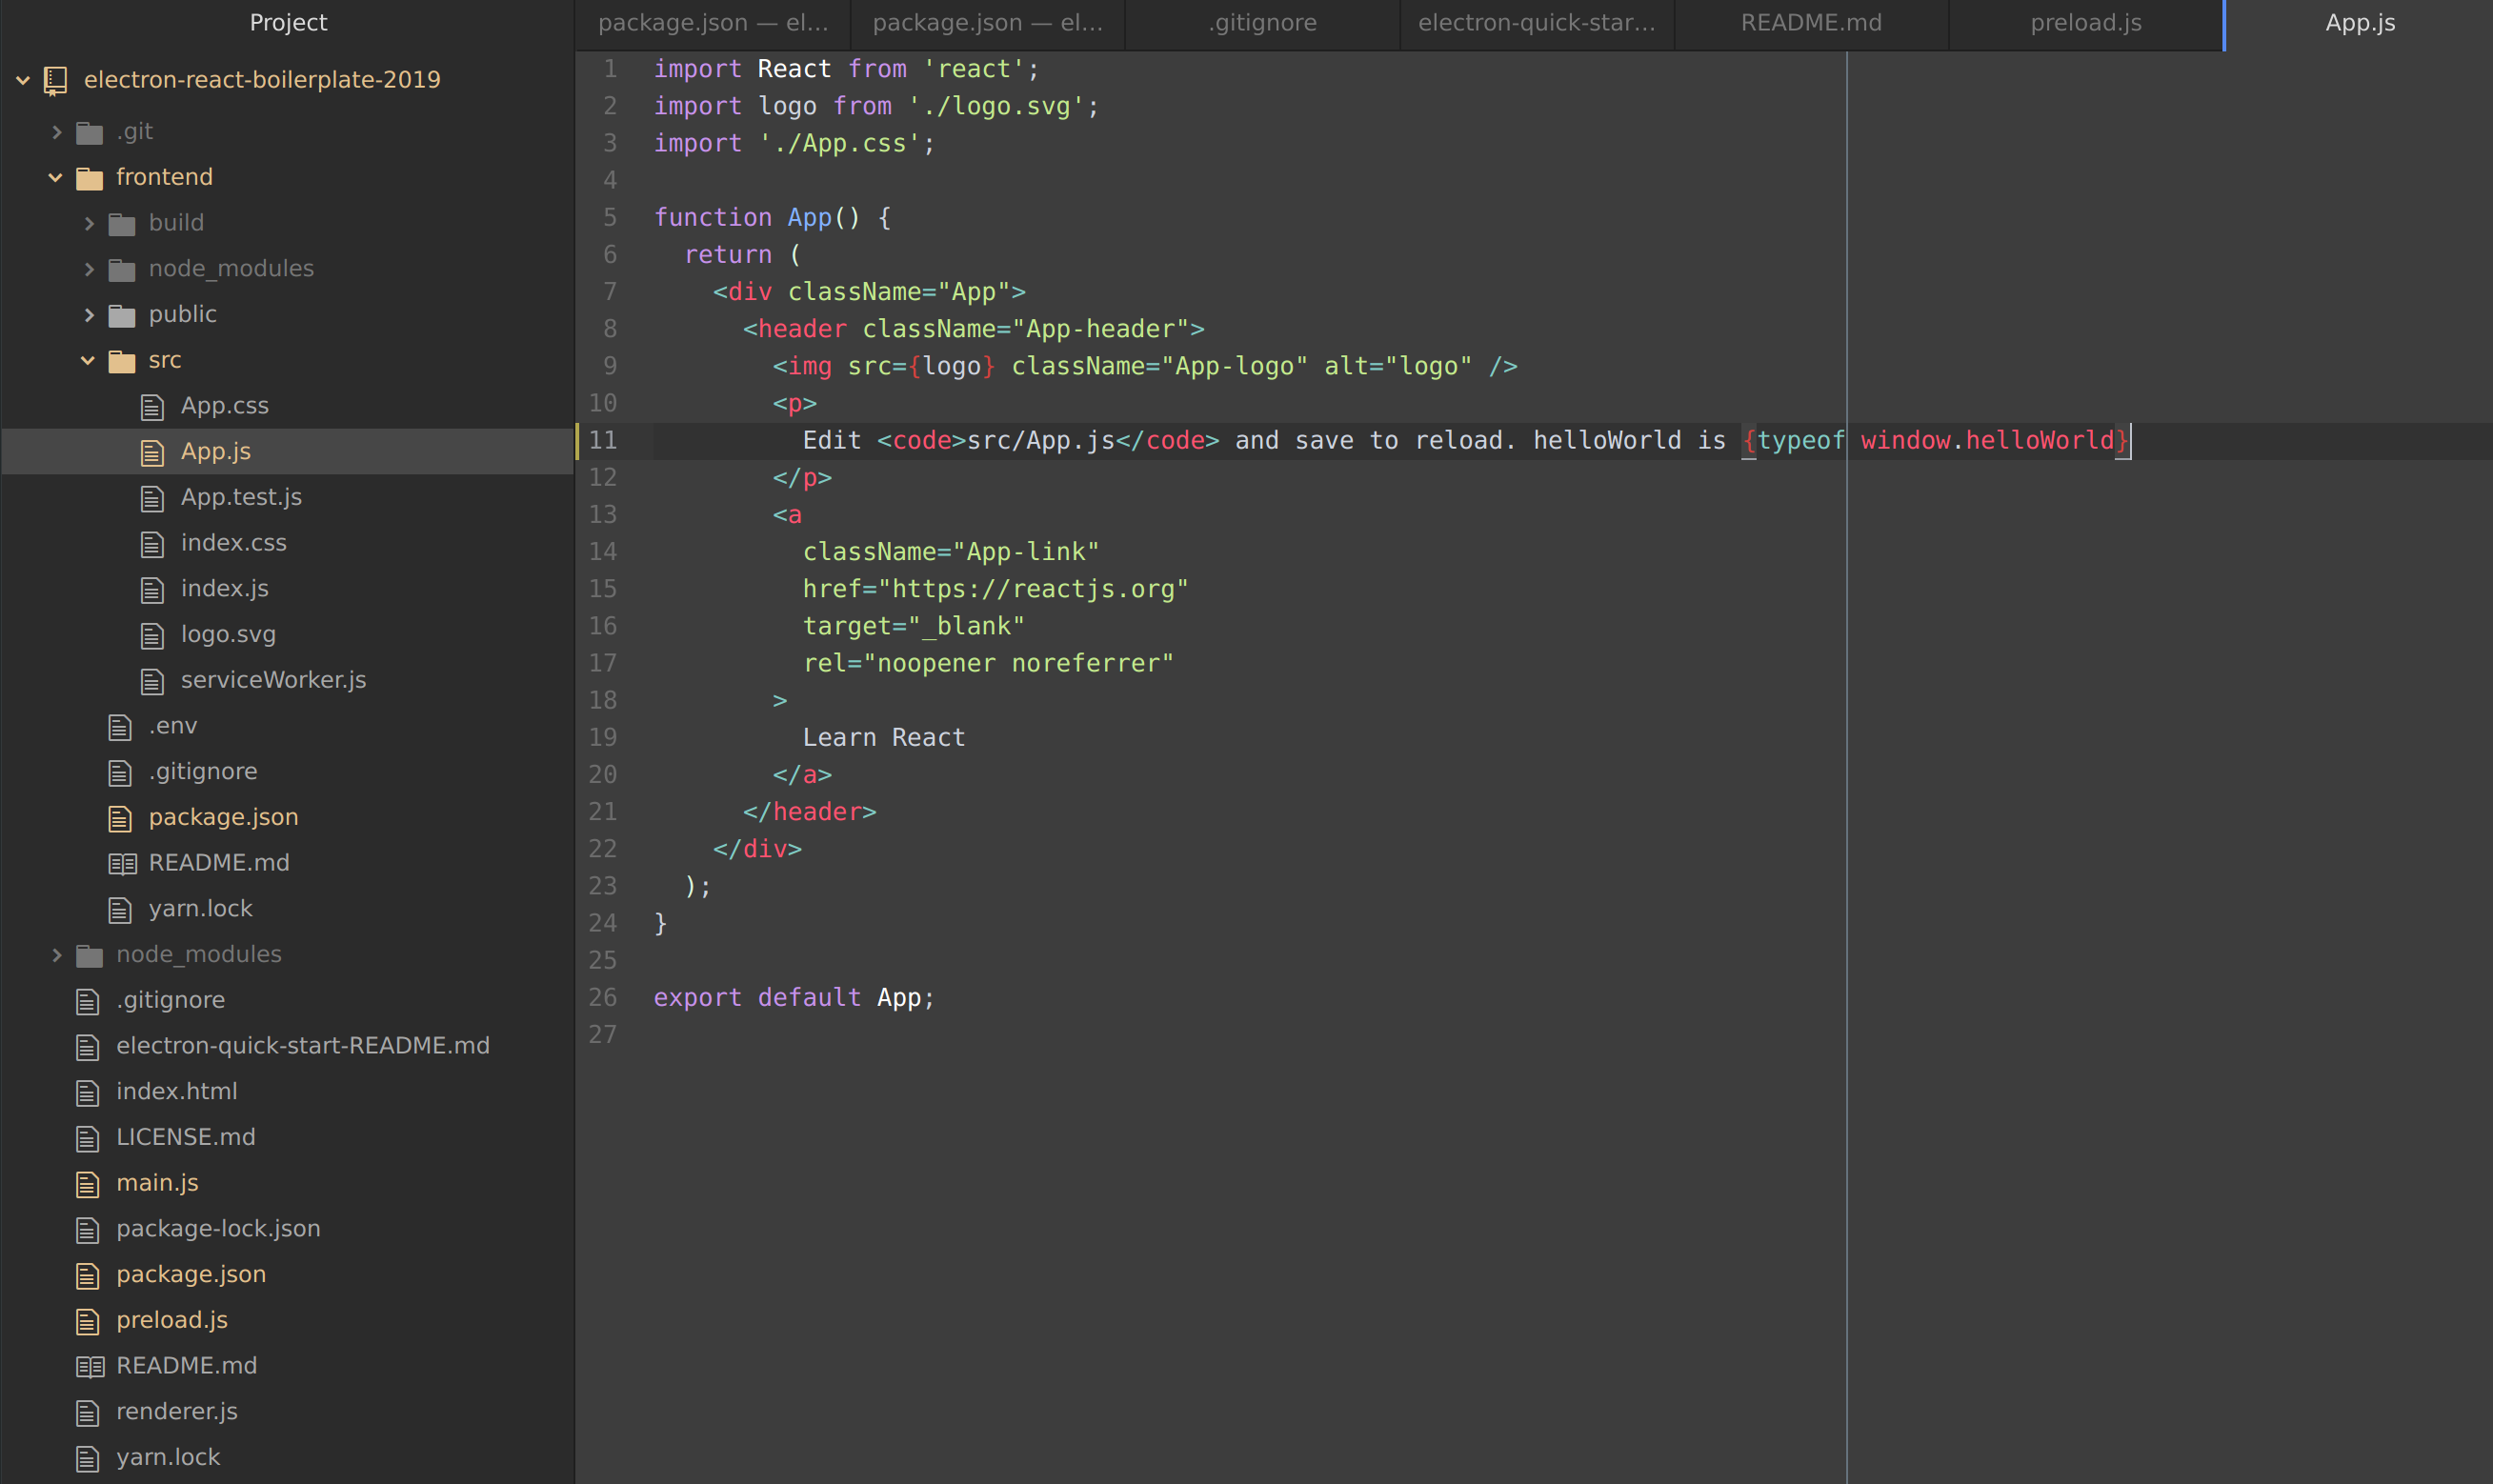Expand the .git folder chevron

tap(56, 132)
